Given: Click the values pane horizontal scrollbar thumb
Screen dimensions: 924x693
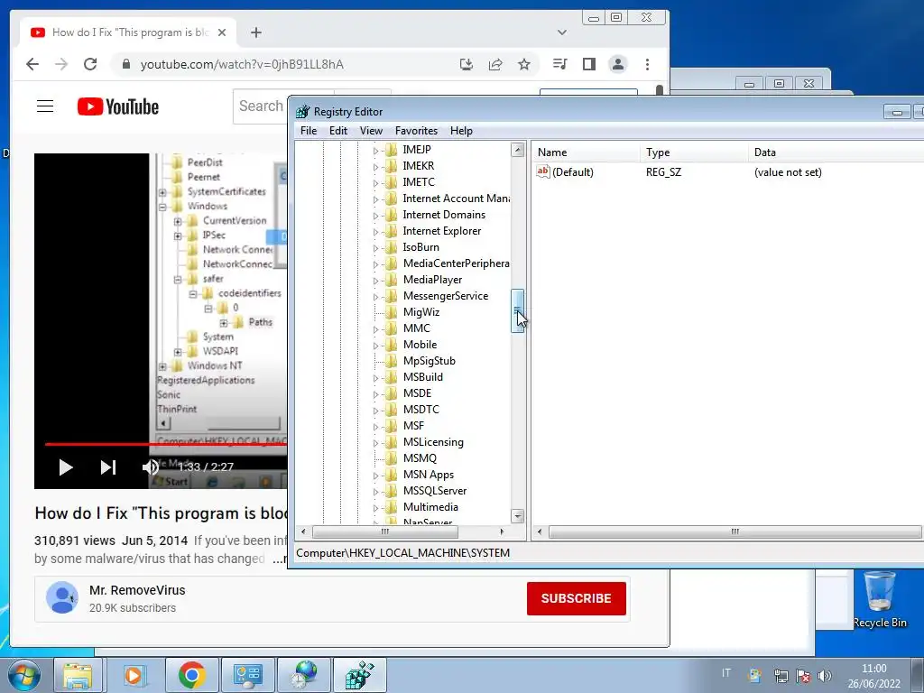Looking at the screenshot, I should click(x=735, y=531).
